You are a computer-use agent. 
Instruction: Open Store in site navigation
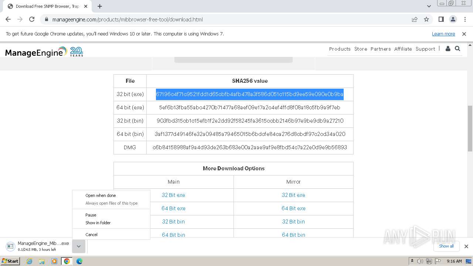(361, 49)
